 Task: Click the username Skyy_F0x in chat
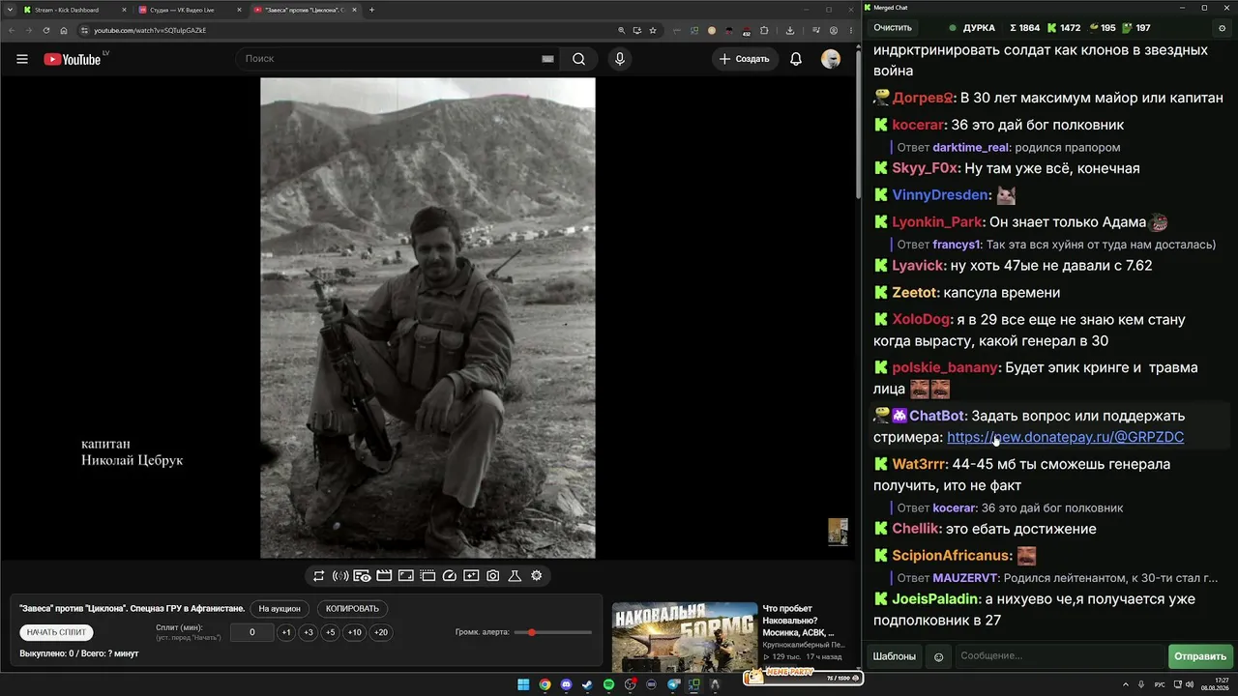click(925, 168)
